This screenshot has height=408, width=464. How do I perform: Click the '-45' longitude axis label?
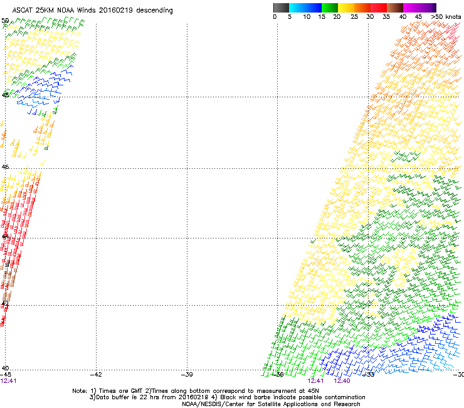[x=6, y=375]
